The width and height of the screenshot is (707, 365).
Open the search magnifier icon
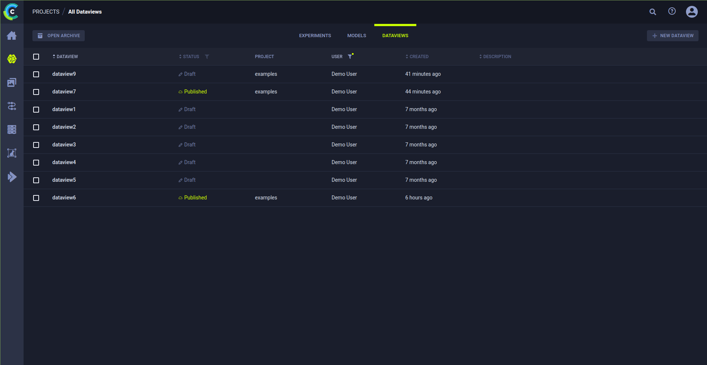point(652,12)
